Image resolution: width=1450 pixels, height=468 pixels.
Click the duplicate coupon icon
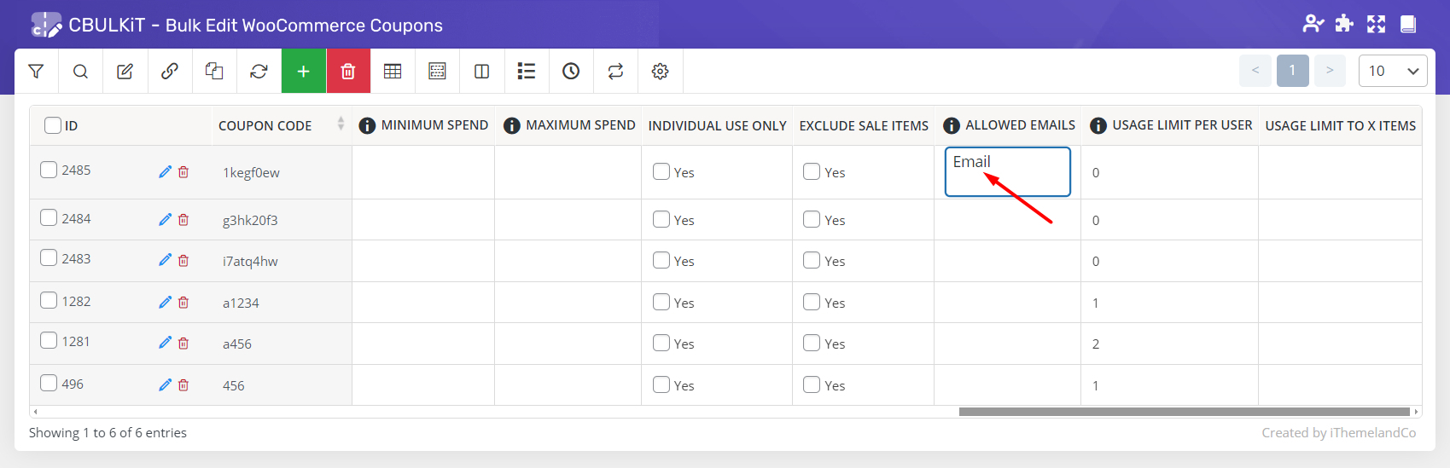[214, 72]
